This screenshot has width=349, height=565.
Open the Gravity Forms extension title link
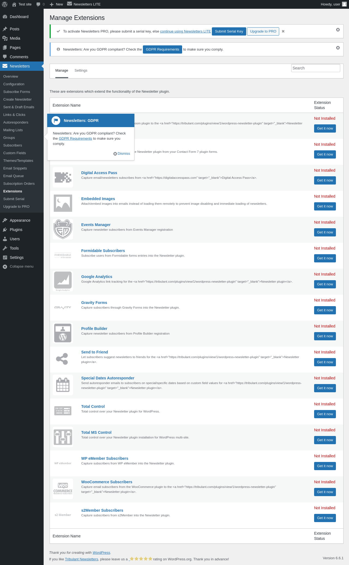tap(94, 303)
